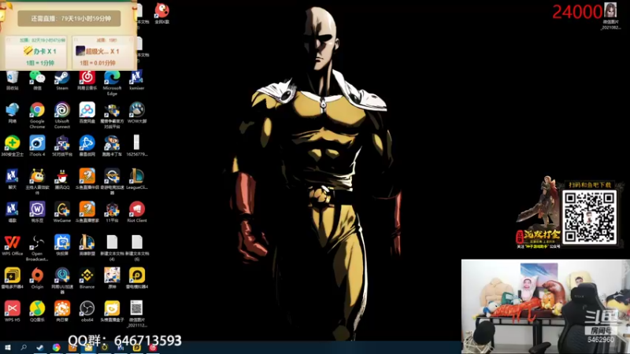The width and height of the screenshot is (630, 354).
Task: Launch Open Broadcaster Software shortcut
Action: point(37,248)
